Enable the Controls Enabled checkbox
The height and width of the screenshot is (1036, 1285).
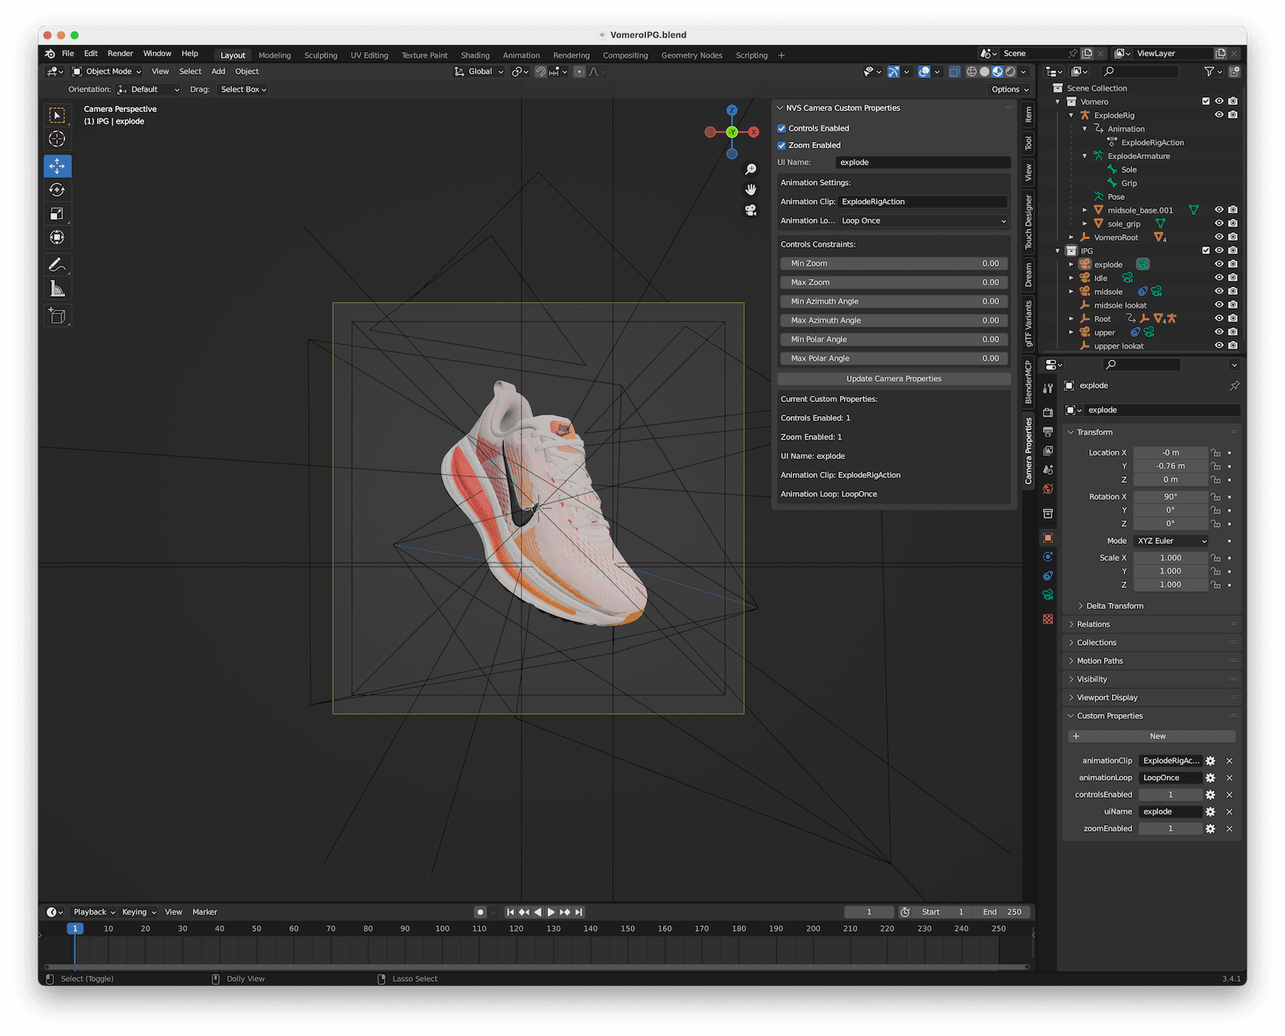[x=781, y=128]
